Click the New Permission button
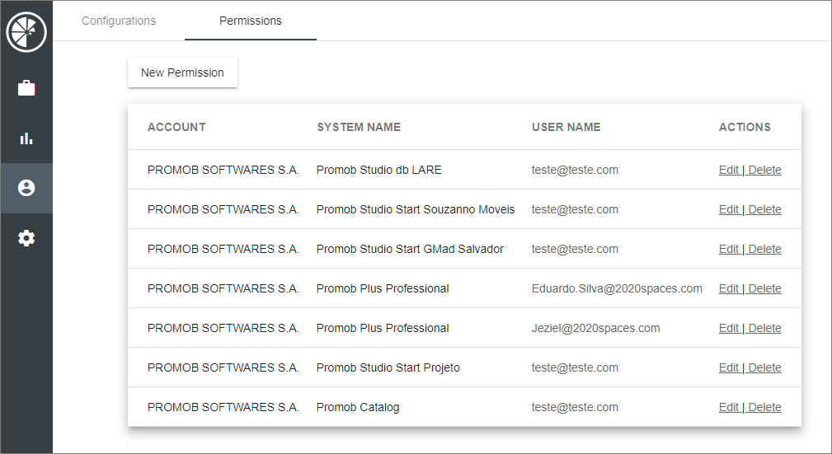This screenshot has width=832, height=454. tap(182, 73)
